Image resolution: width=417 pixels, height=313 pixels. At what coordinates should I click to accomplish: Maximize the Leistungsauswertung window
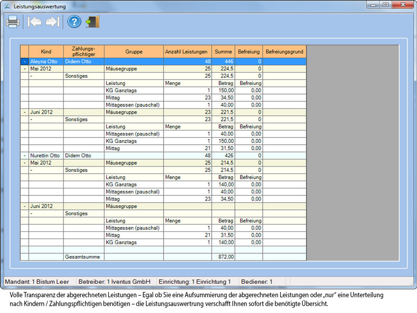[386, 5]
